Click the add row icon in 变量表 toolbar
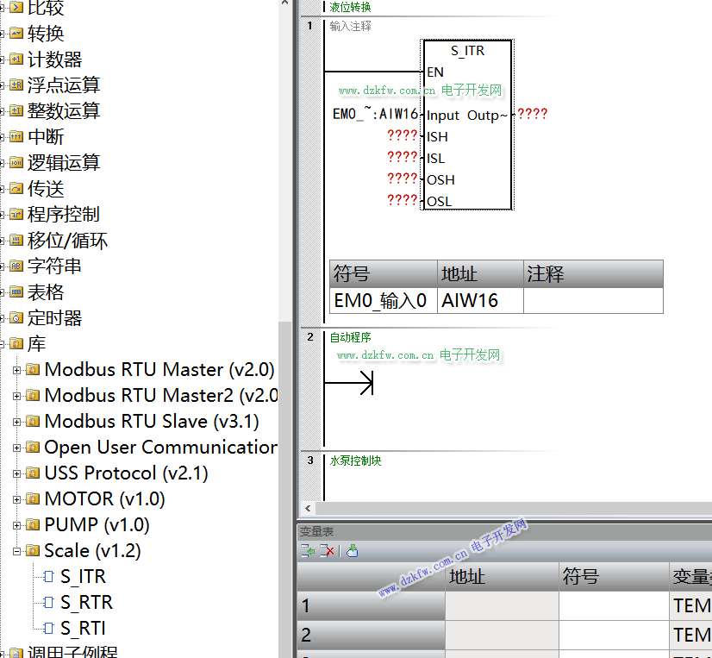Image resolution: width=712 pixels, height=658 pixels. 307,551
